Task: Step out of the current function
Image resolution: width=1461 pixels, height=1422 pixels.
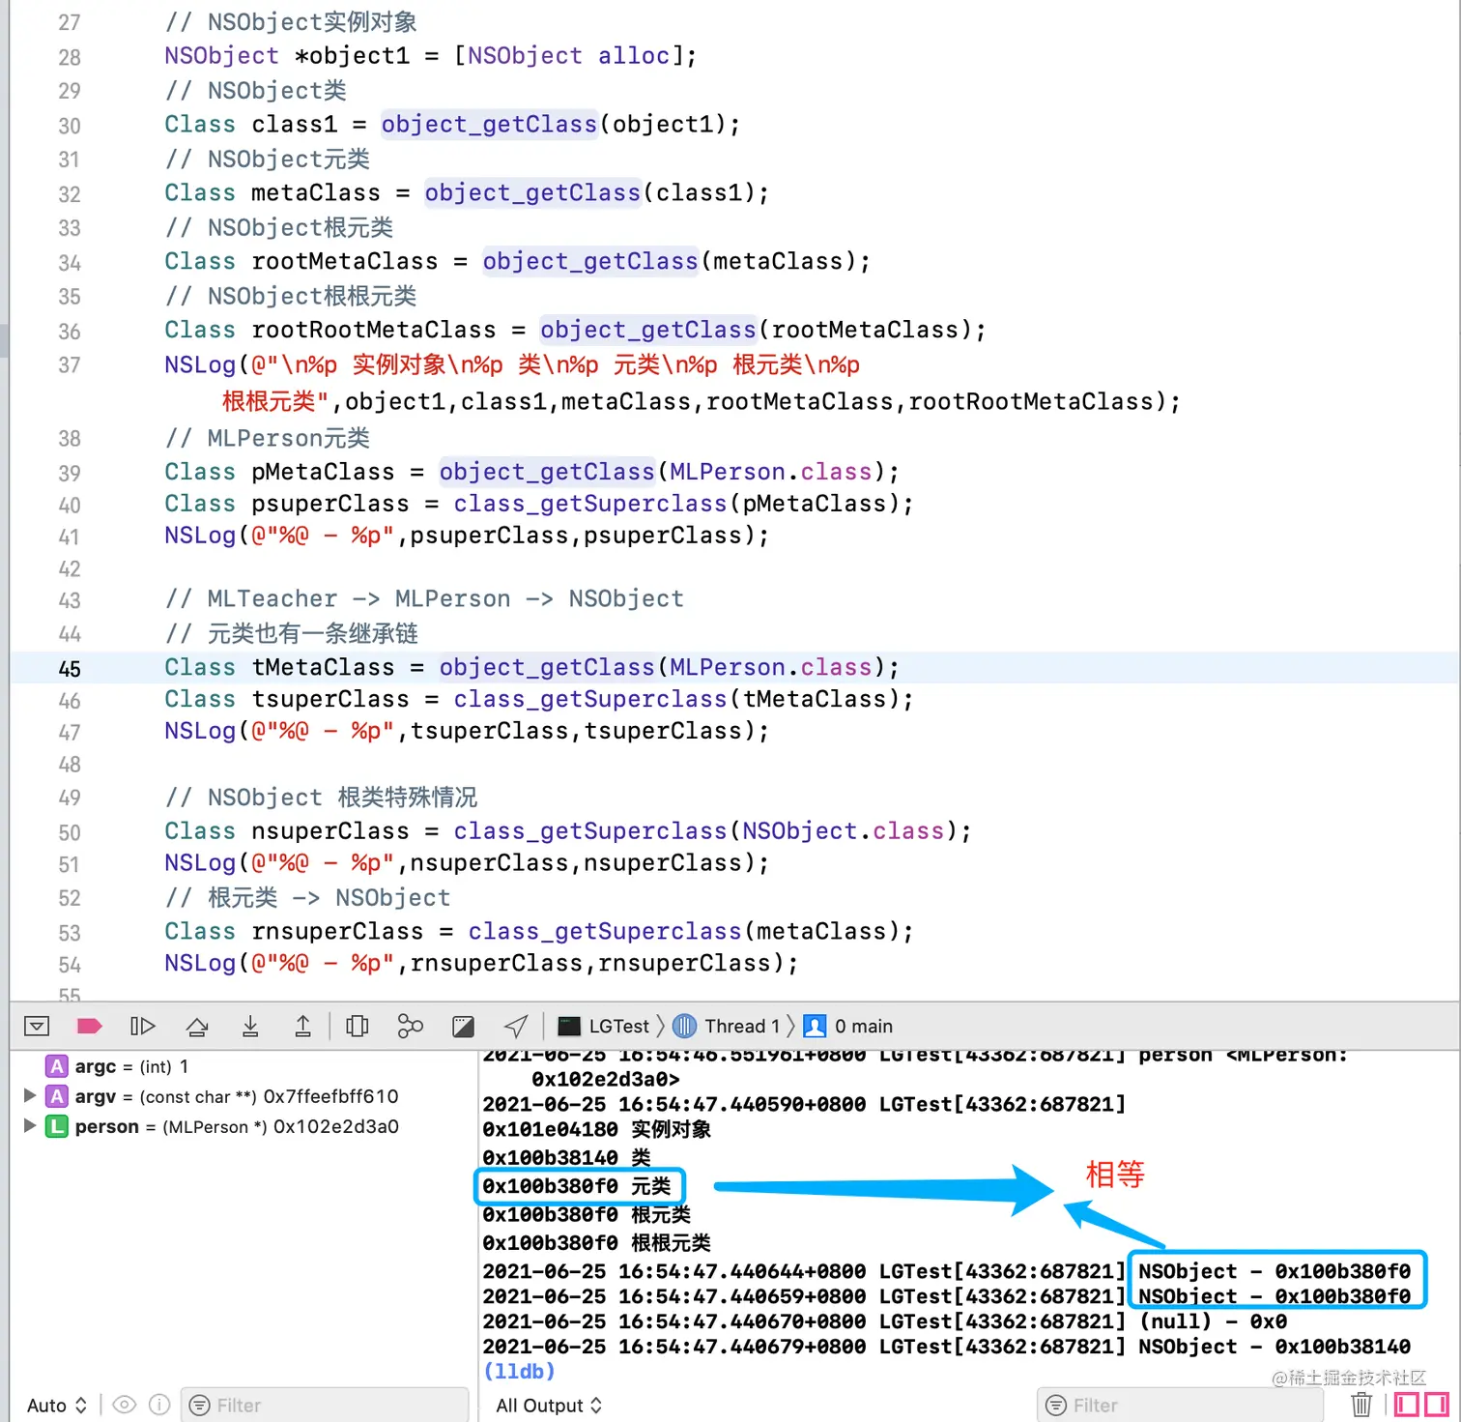Action: pyautogui.click(x=302, y=1026)
